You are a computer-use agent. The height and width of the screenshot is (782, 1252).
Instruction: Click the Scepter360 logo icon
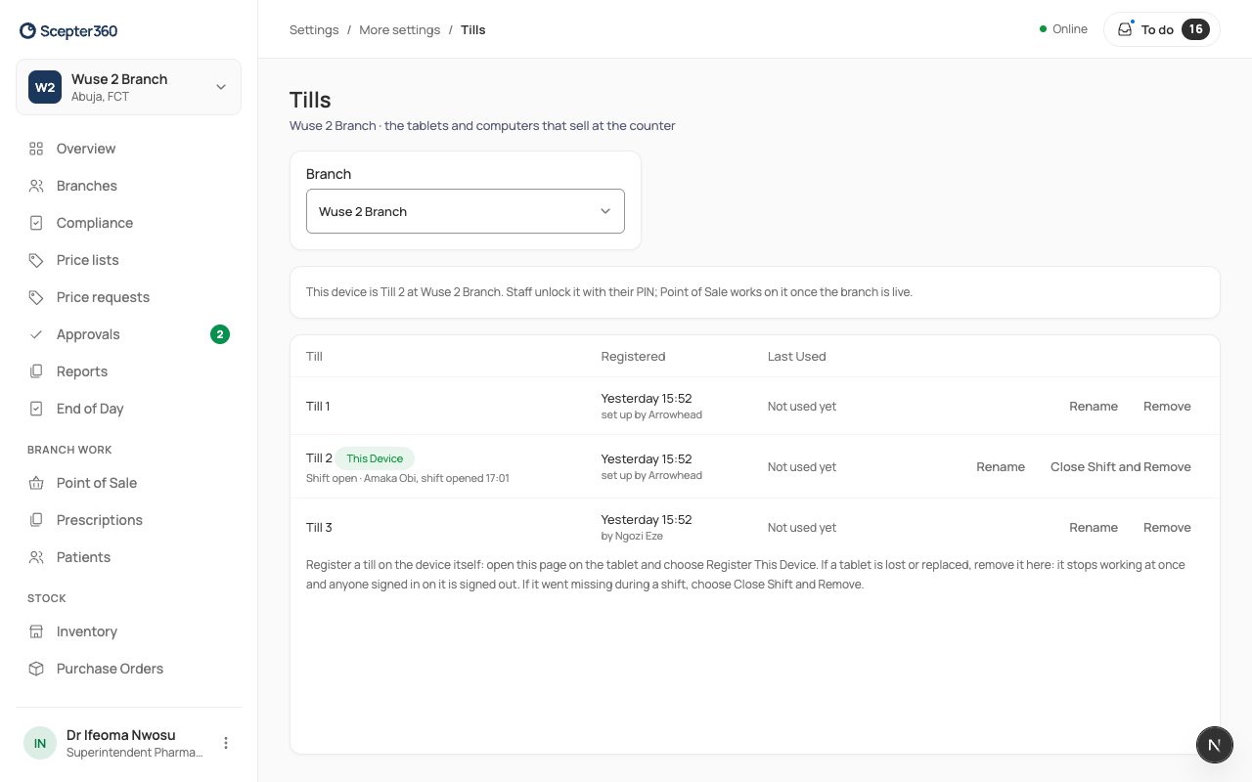tap(27, 31)
